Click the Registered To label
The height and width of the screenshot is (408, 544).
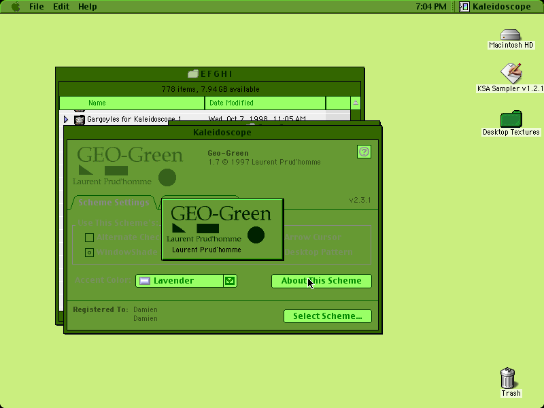[101, 309]
